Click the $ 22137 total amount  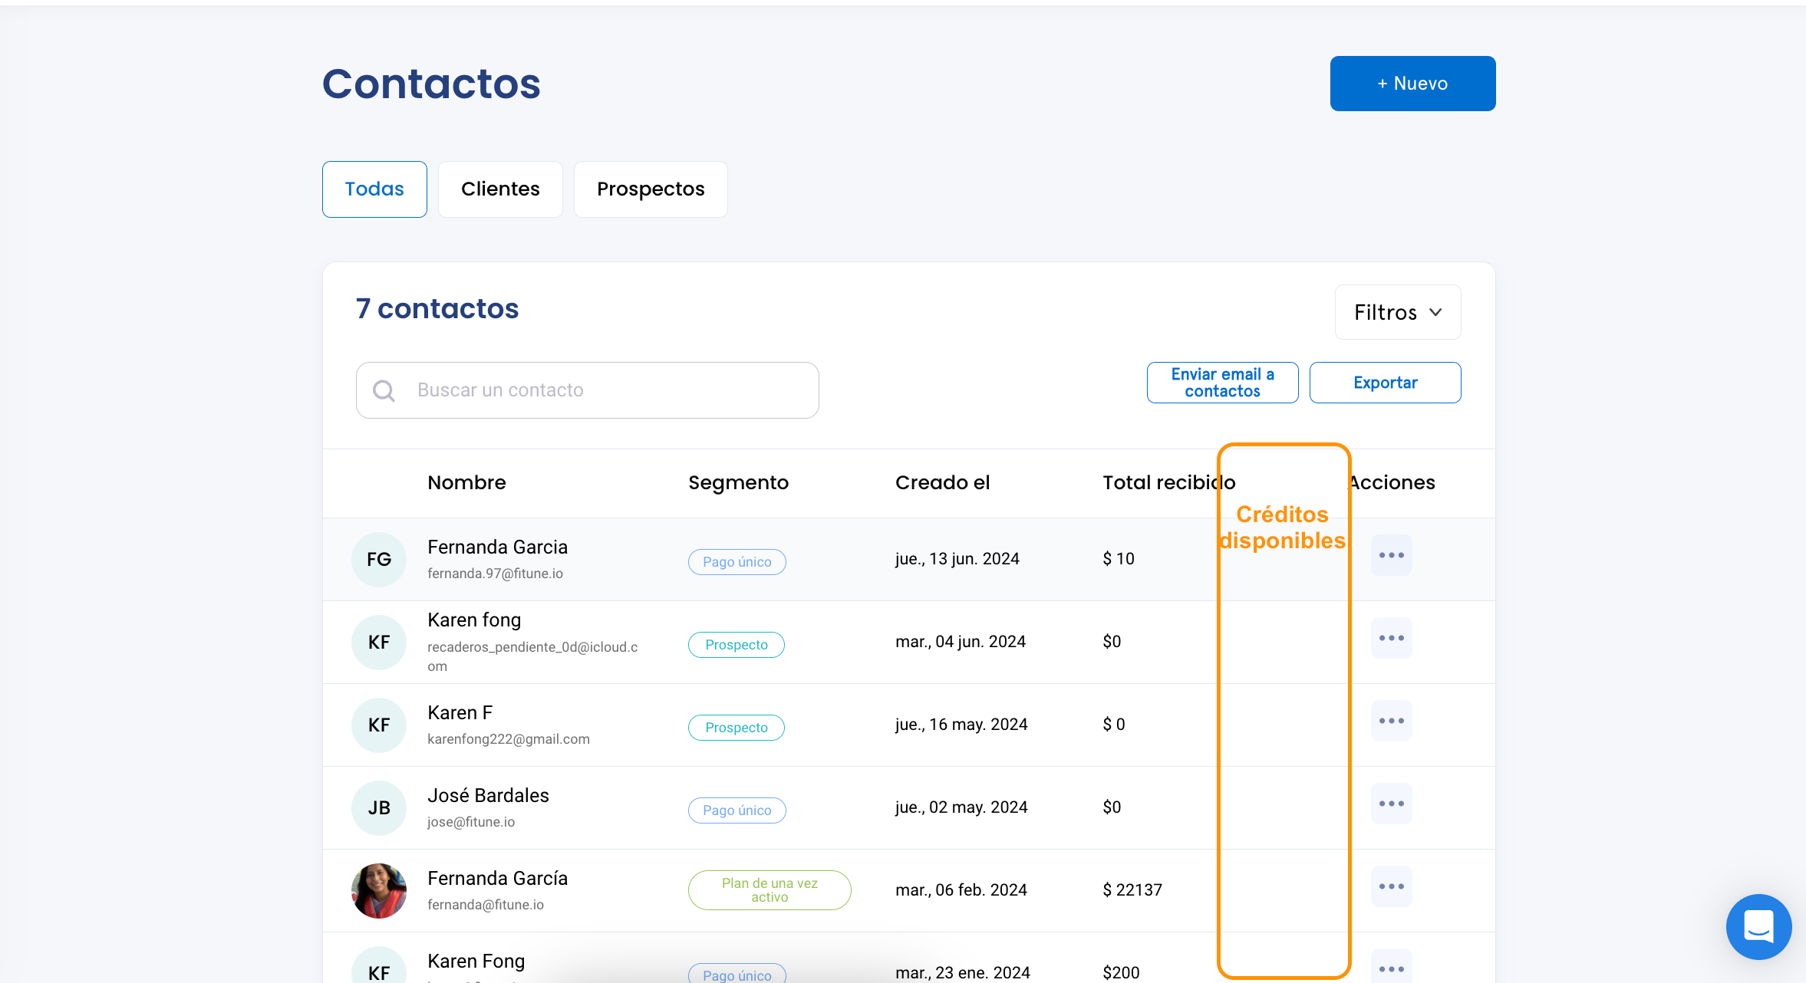[x=1132, y=890]
